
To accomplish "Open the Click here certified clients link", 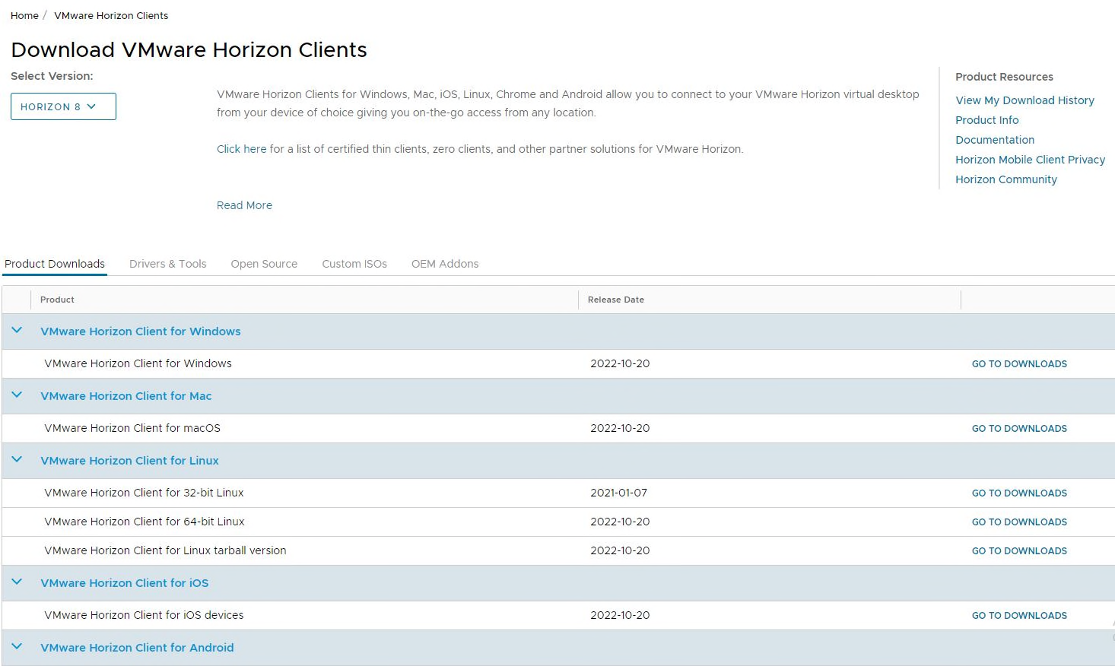I will [x=242, y=149].
